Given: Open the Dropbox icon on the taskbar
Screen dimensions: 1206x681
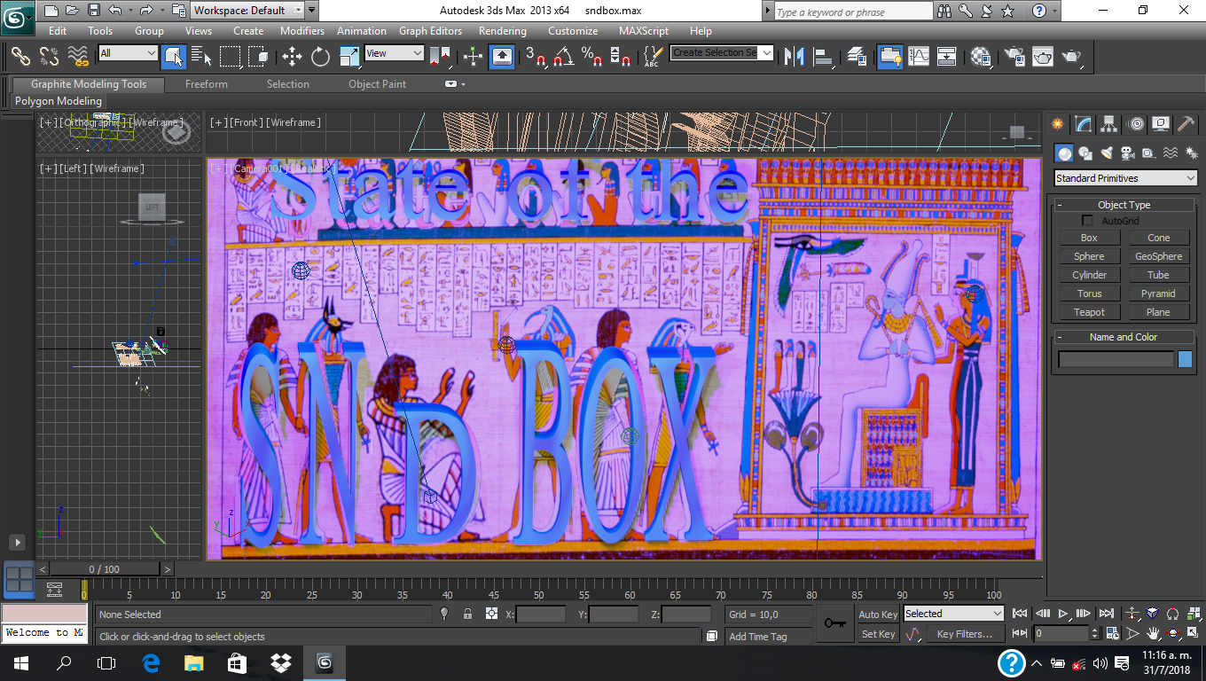Looking at the screenshot, I should pos(280,662).
